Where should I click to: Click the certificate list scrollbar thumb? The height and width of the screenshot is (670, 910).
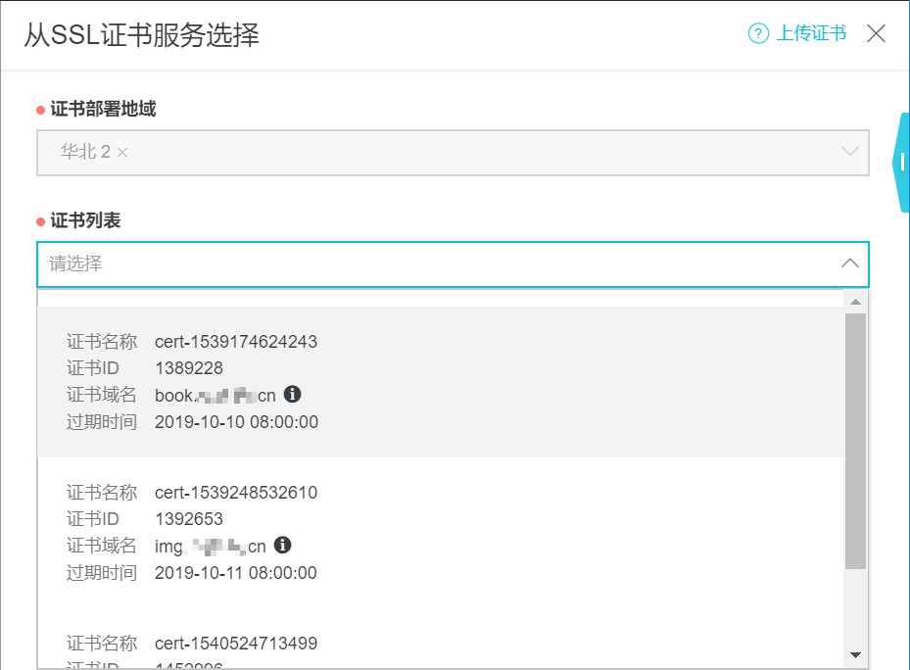click(x=855, y=441)
